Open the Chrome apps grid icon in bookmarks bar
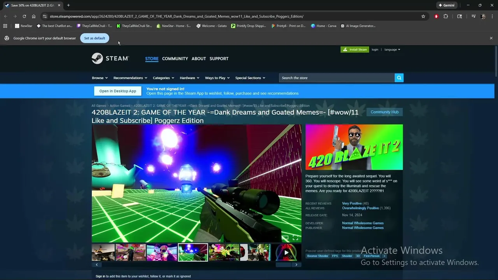Viewport: 498px width, 280px height. 5,26
